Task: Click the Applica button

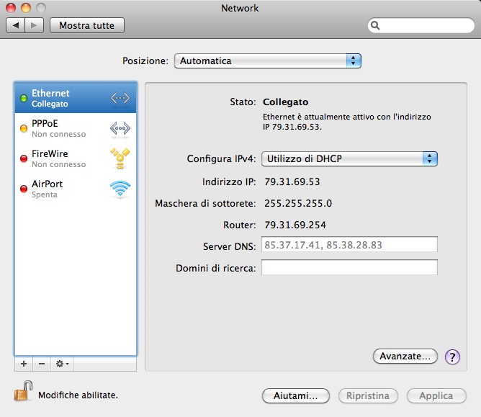Action: click(x=436, y=395)
